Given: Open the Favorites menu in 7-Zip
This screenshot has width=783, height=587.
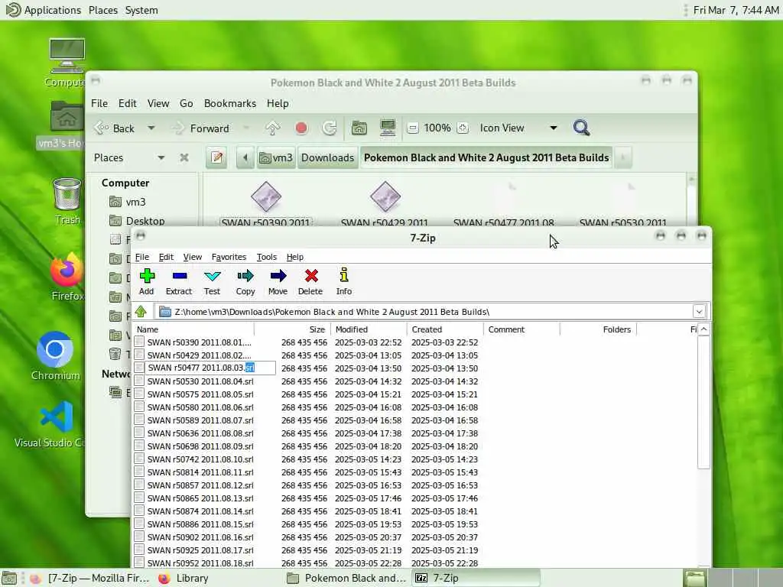Looking at the screenshot, I should [229, 257].
